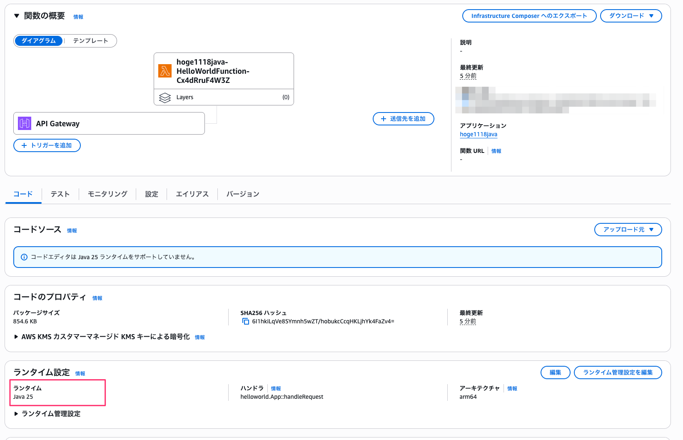Screen dimensions: 683x440
Task: Switch to ダイアグラム view
Action: click(x=39, y=41)
